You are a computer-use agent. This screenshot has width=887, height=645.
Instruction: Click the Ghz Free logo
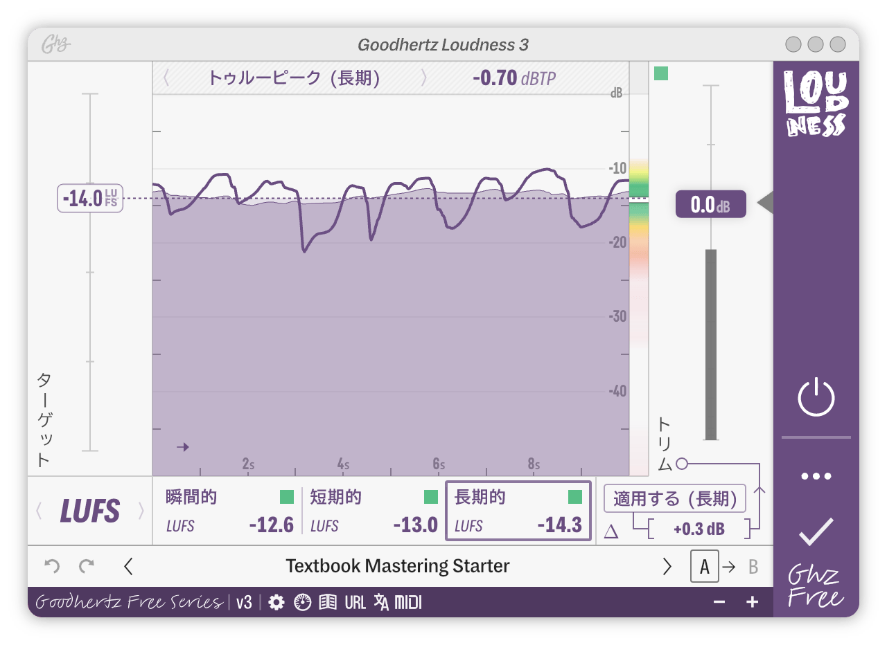point(816,587)
